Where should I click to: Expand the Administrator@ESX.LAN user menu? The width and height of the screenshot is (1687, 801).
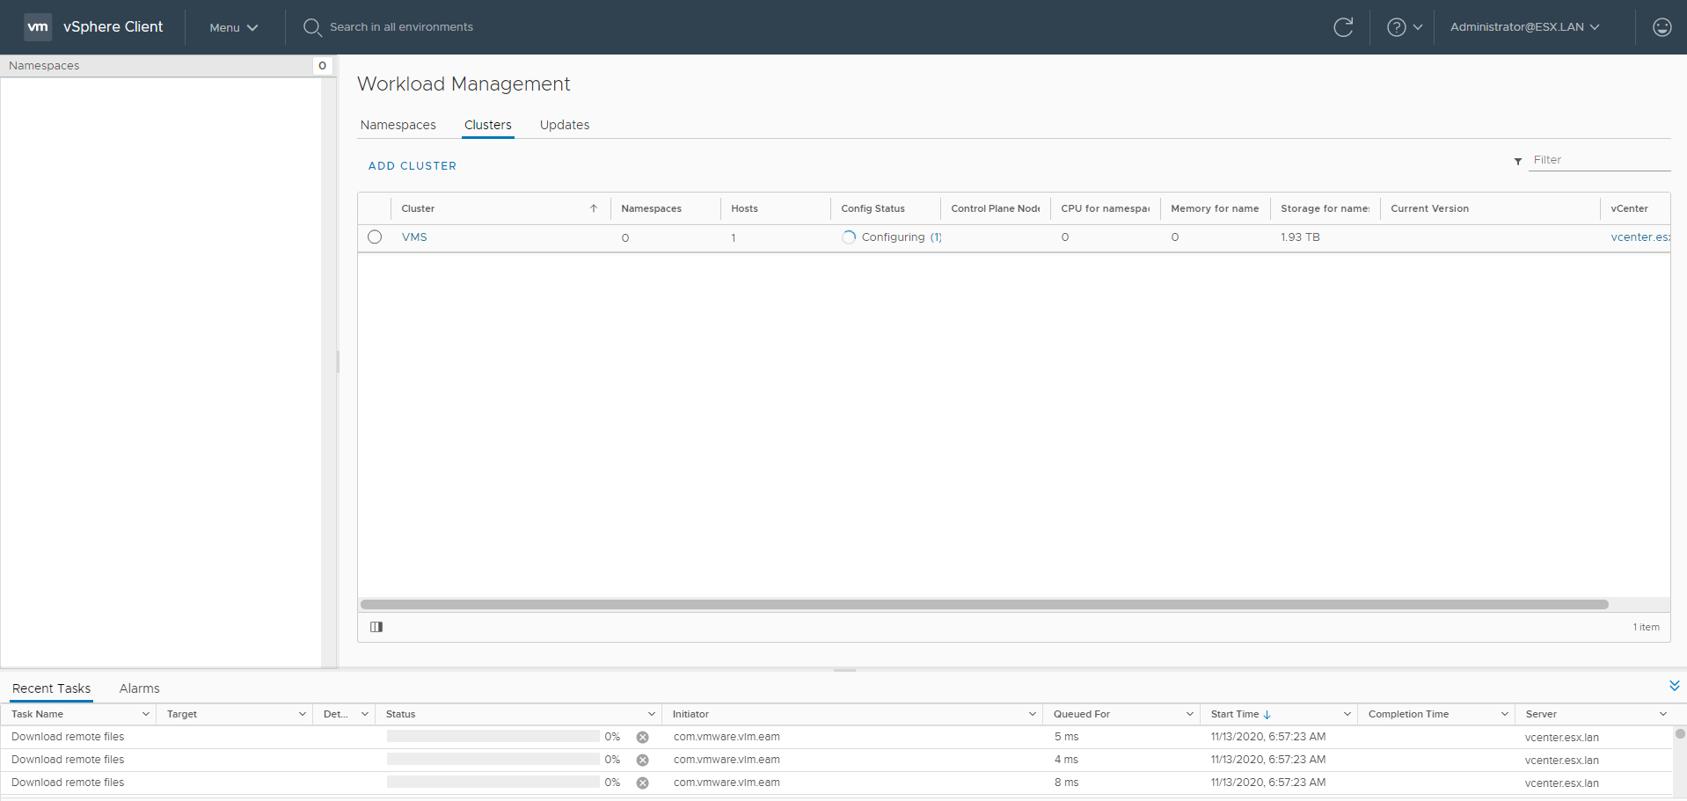(1524, 27)
